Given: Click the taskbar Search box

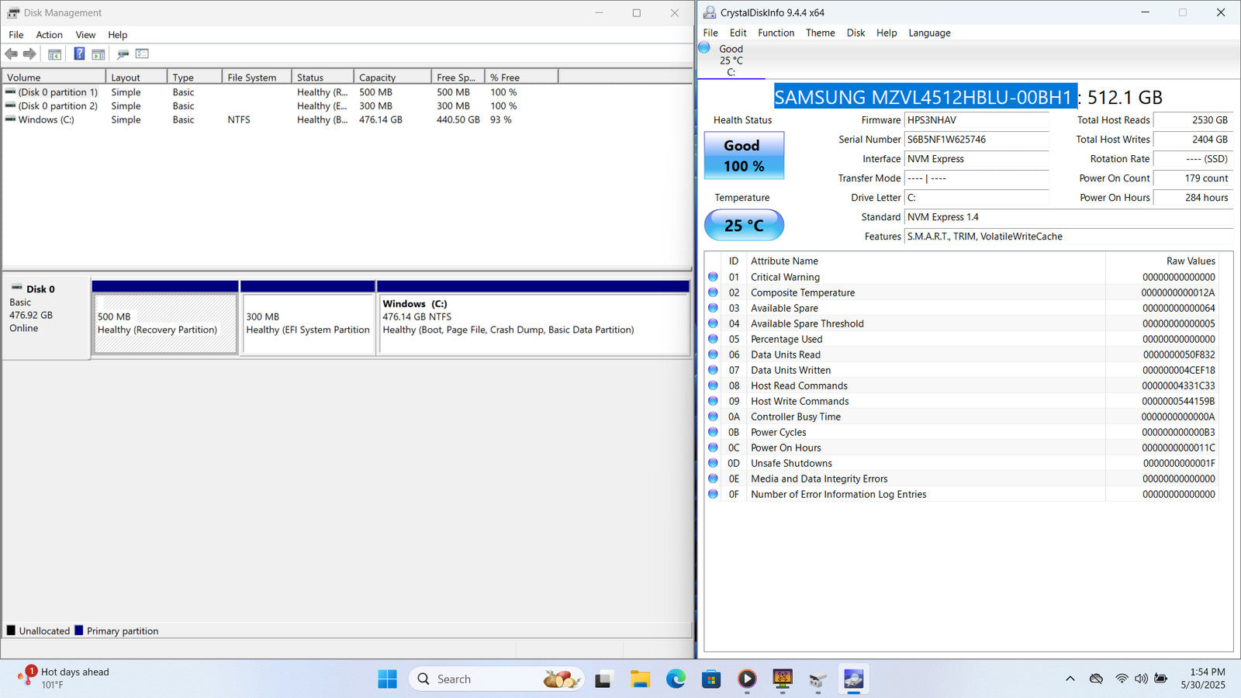Looking at the screenshot, I should click(x=496, y=679).
